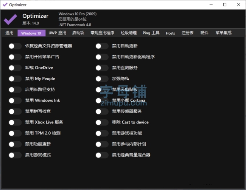Screen dimensions: 246x190
Task: Click the small title bar checkmark icon
Action: click(x=5, y=5)
